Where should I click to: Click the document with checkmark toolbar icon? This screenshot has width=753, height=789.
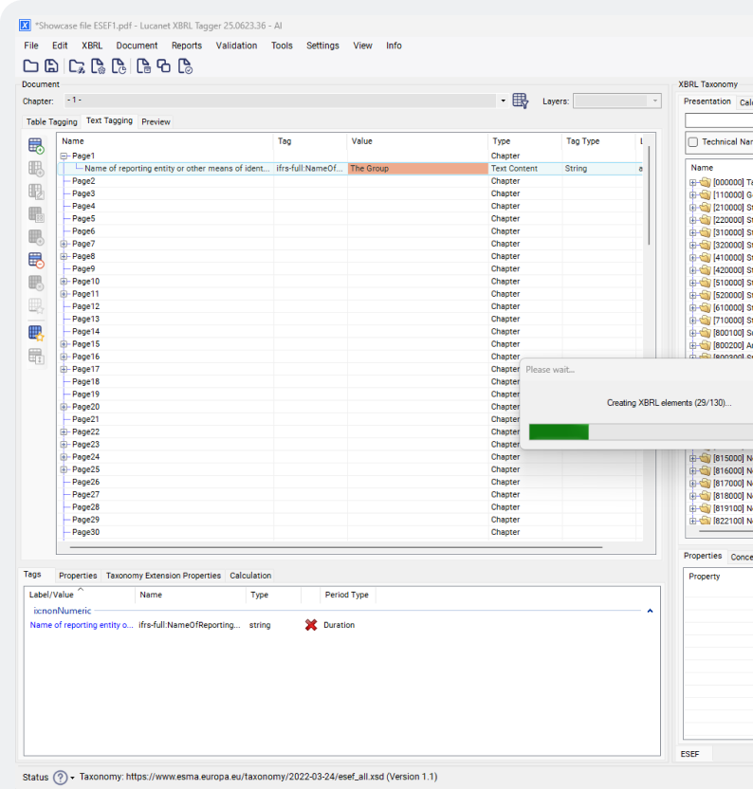[186, 65]
